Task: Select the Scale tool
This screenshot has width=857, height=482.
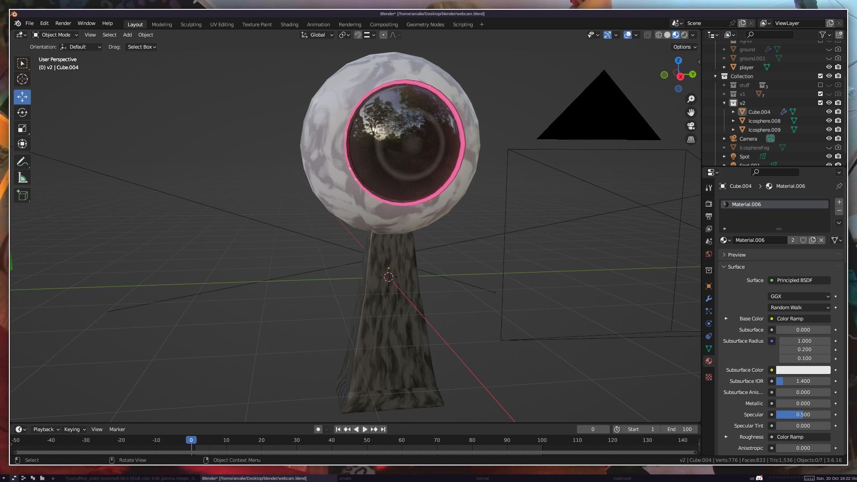Action: [x=22, y=129]
